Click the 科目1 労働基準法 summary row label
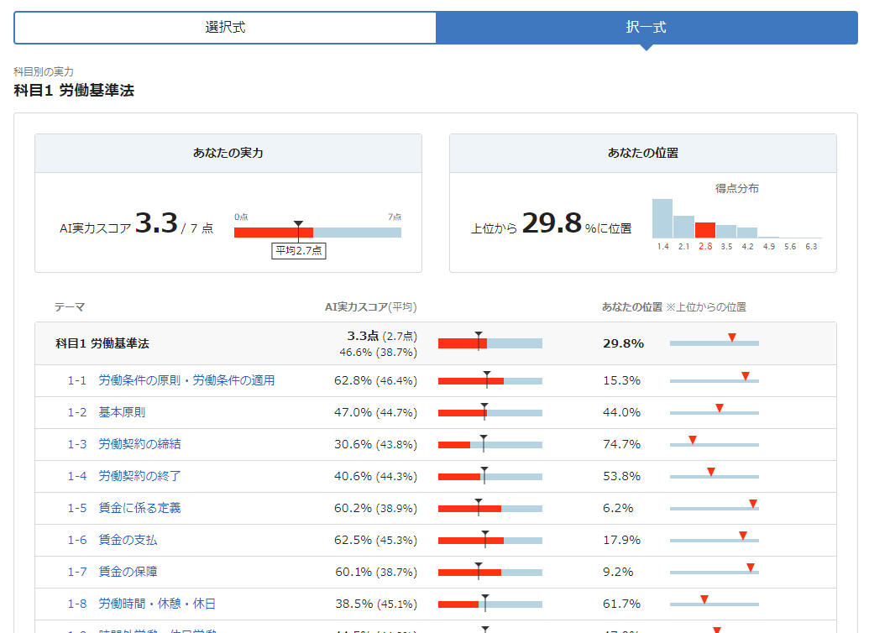The width and height of the screenshot is (869, 633). (102, 343)
